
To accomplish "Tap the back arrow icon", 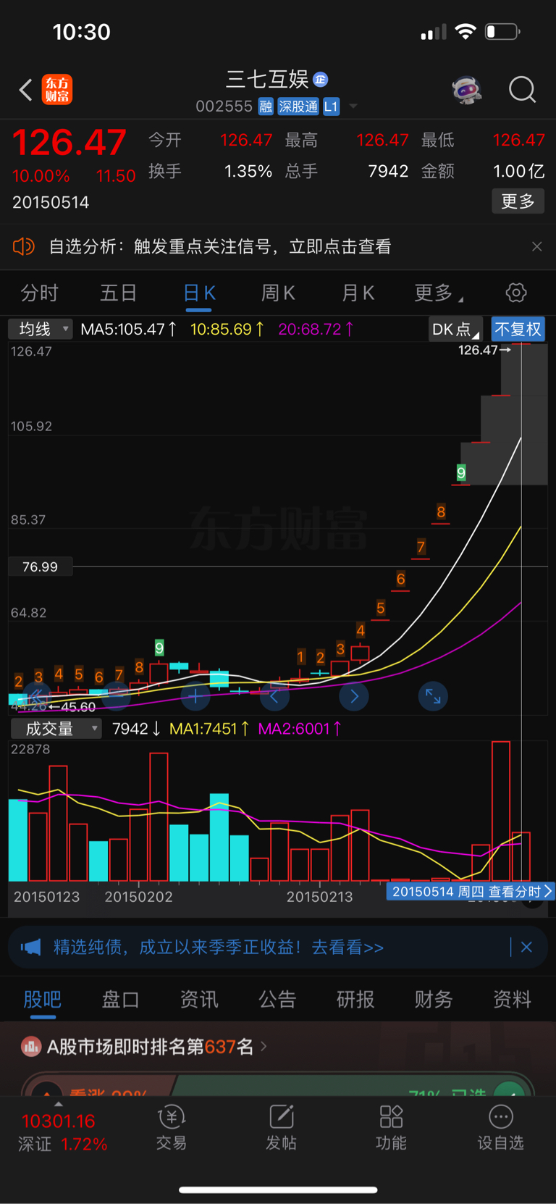I will 25,90.
